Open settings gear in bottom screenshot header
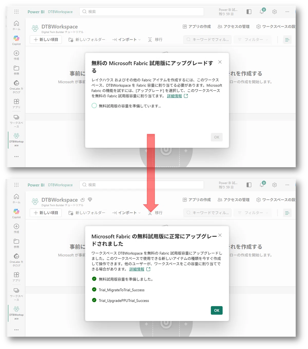Screen dimensions: 308x349 tap(274, 185)
